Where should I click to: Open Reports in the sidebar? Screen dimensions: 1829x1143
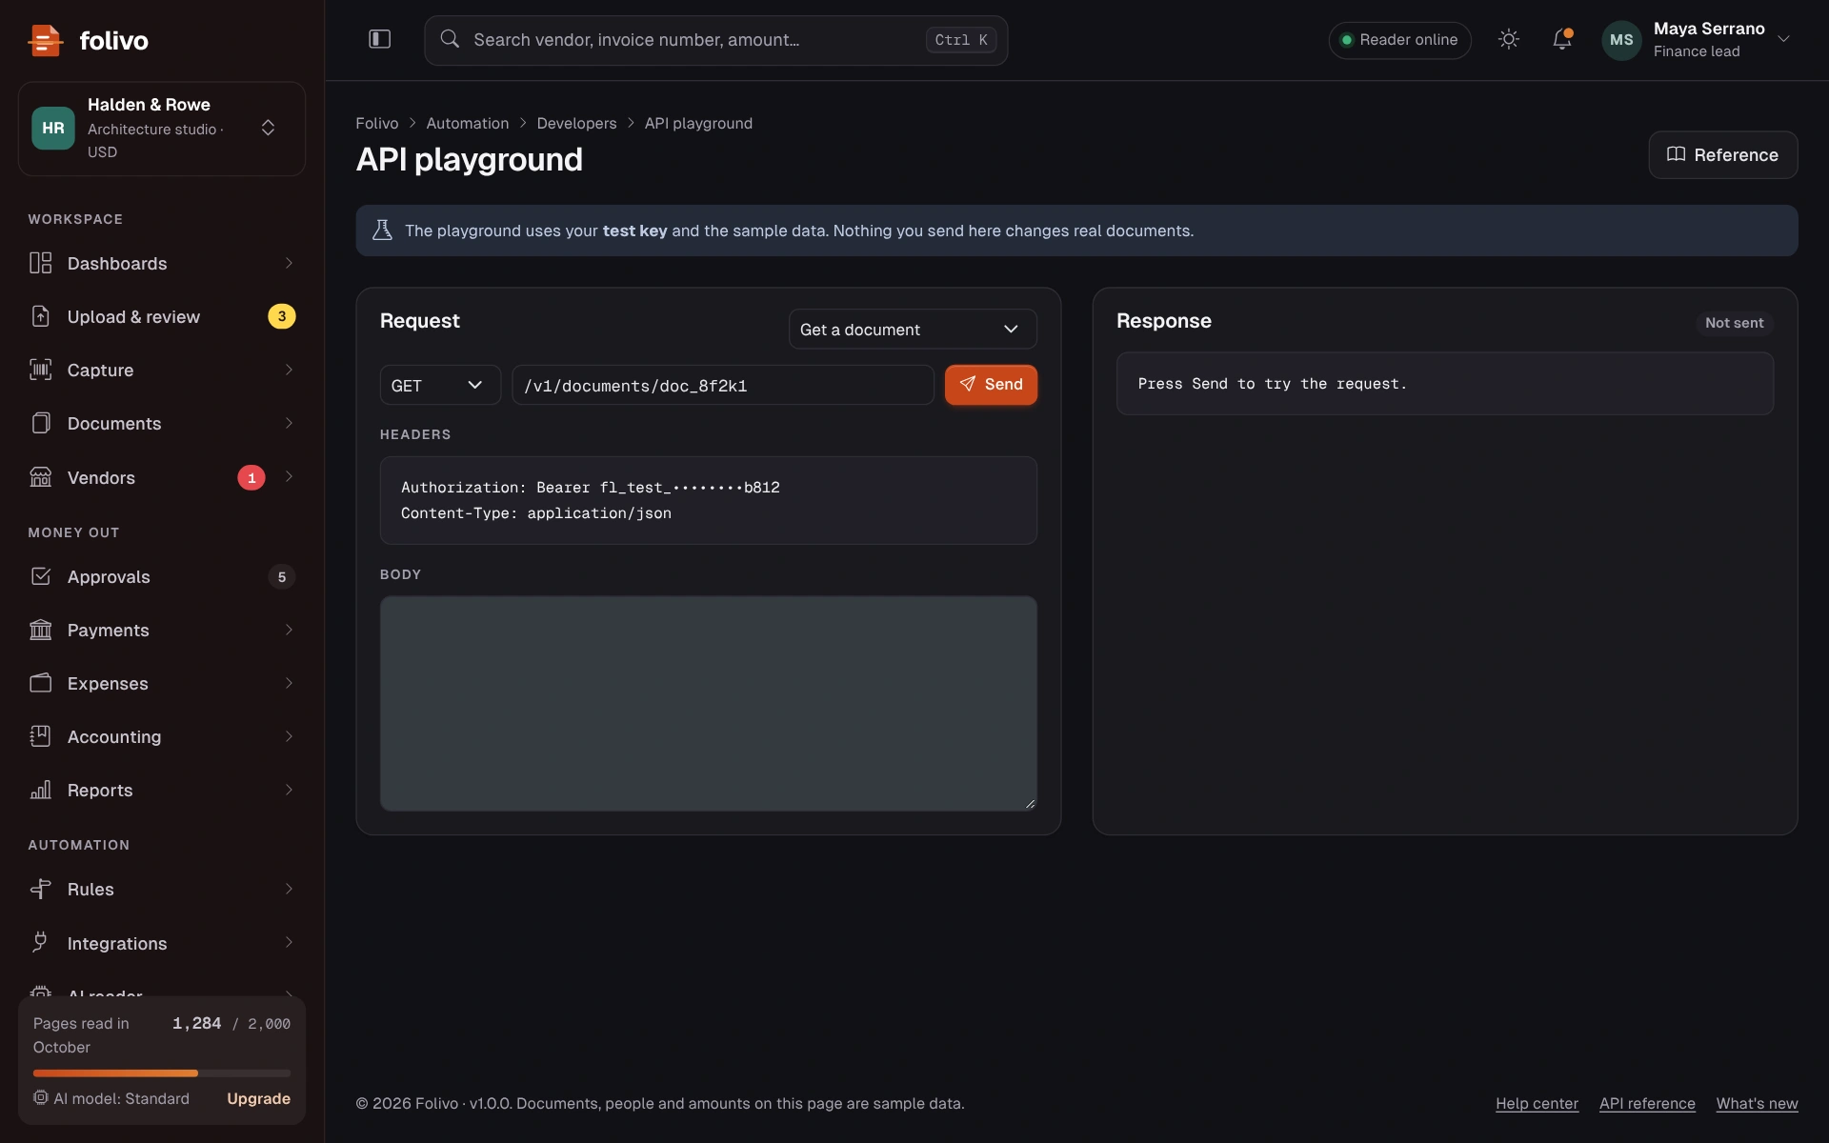click(x=162, y=790)
